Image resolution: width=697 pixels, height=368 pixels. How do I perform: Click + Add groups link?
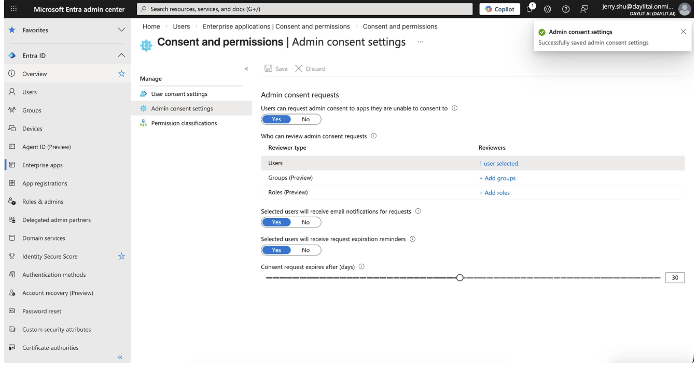pyautogui.click(x=497, y=178)
